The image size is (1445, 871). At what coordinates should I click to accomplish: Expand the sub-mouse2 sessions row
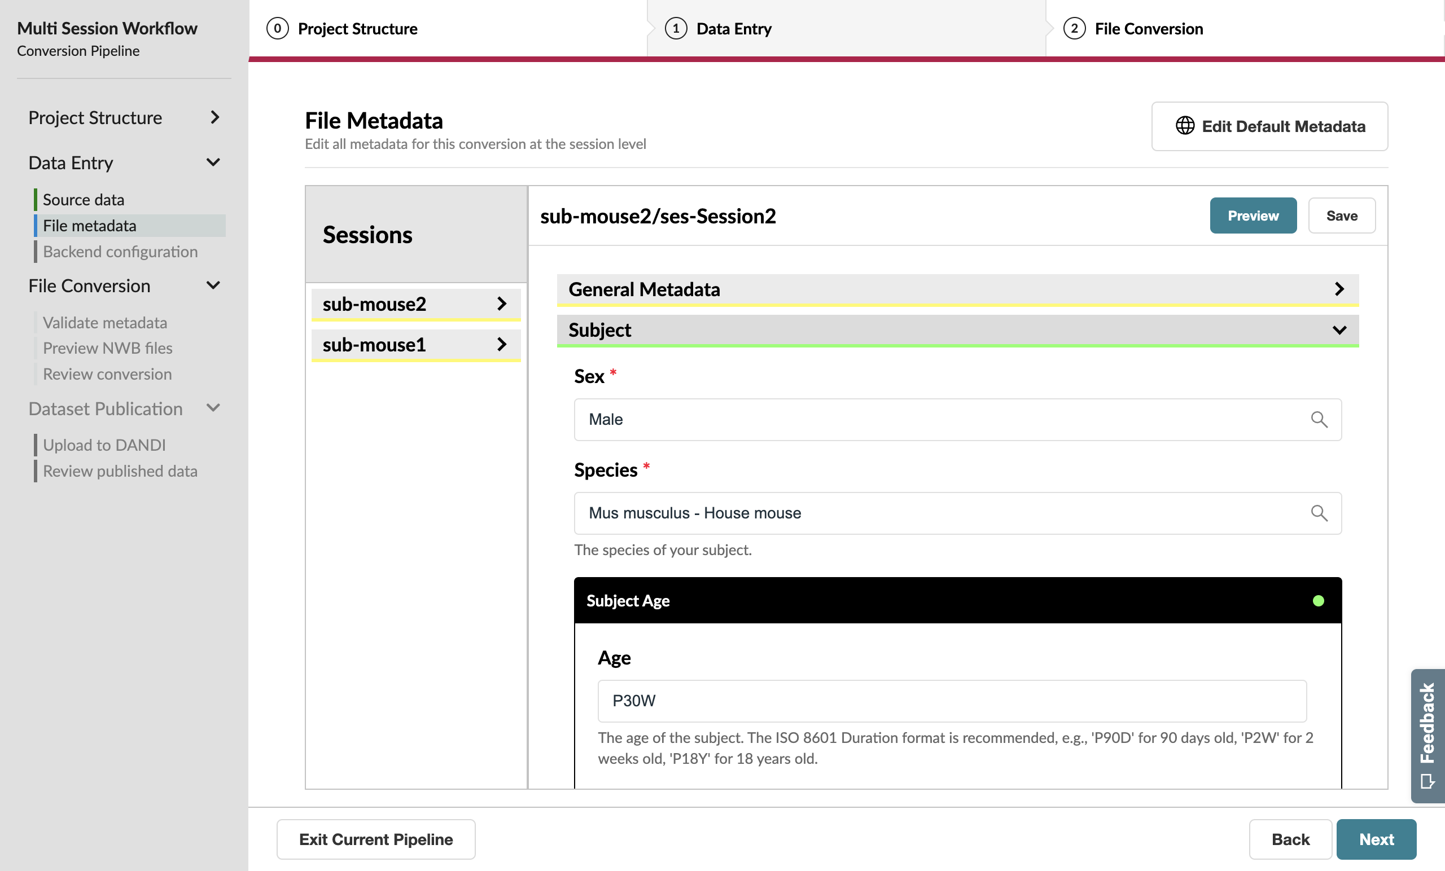pos(416,304)
